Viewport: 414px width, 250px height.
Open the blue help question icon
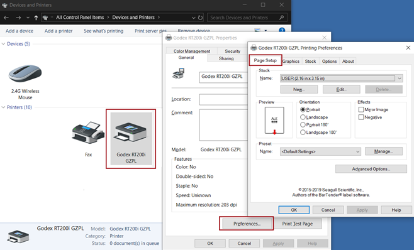click(x=282, y=30)
